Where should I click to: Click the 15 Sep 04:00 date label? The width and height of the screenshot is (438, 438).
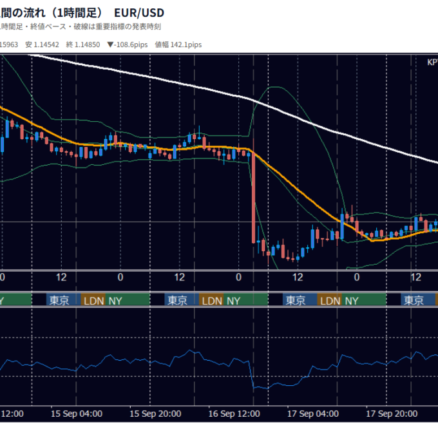77,414
